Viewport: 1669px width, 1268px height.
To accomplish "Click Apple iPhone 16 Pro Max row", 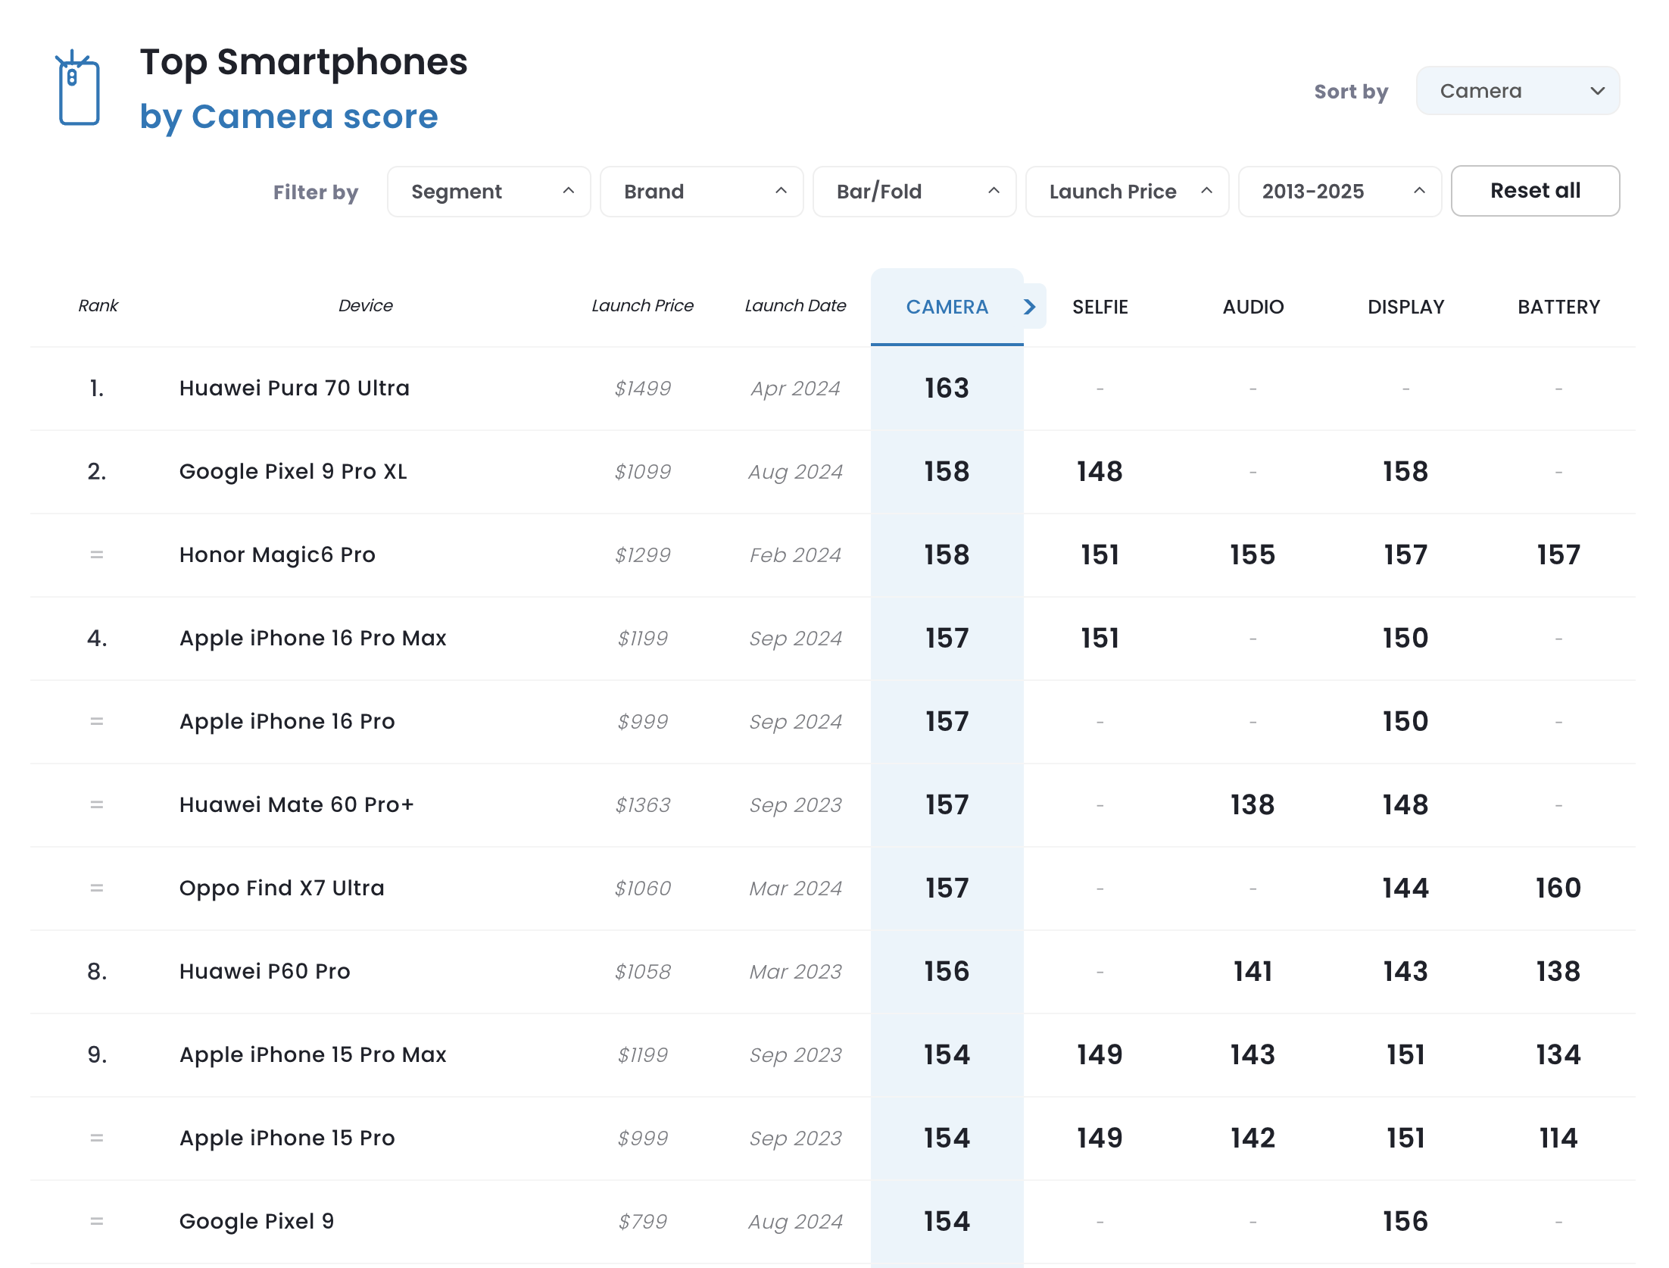I will 313,638.
